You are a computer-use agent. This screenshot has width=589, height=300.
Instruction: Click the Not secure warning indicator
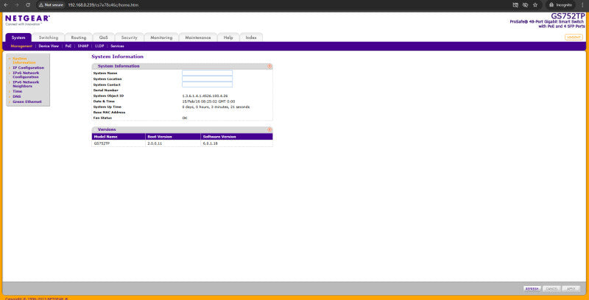tap(51, 5)
